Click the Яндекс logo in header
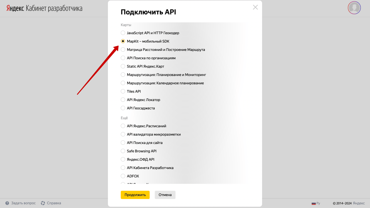 [15, 8]
